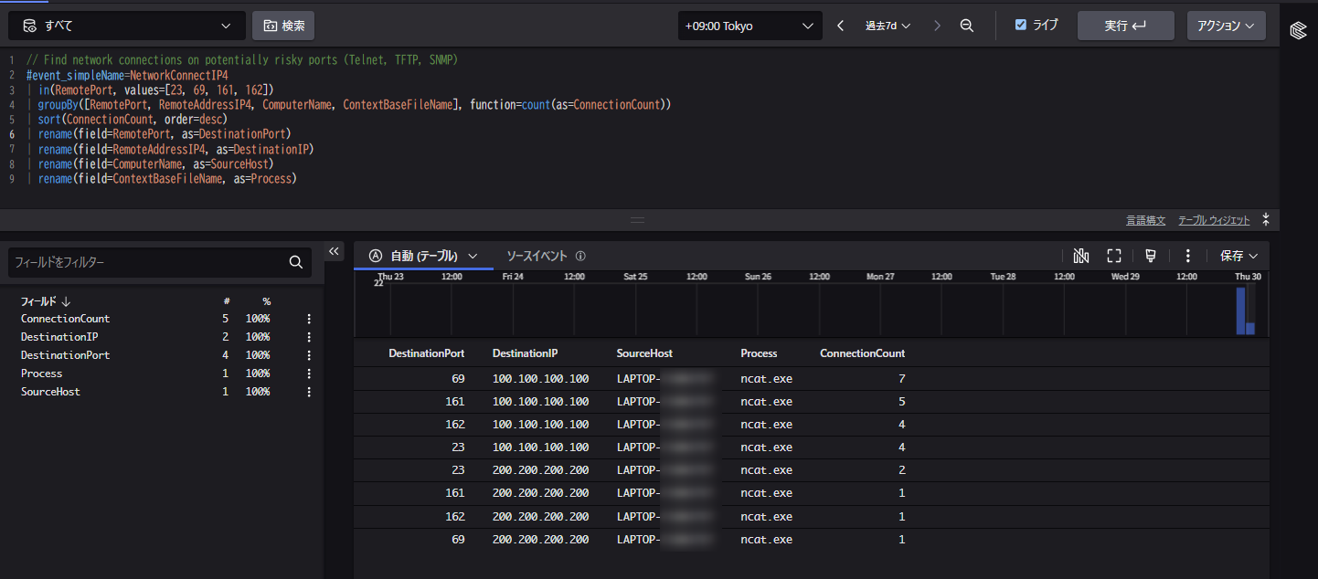
Task: Click the search icon in field filter
Action: (295, 262)
